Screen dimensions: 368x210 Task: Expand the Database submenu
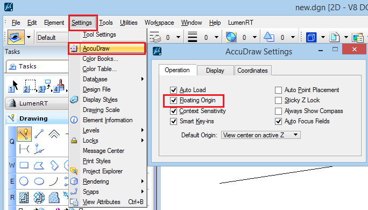[142, 79]
